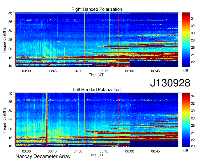This screenshot has width=198, height=160.
Task: Click 25 MHz tick on Left Handed plot
Action: [x=10, y=120]
